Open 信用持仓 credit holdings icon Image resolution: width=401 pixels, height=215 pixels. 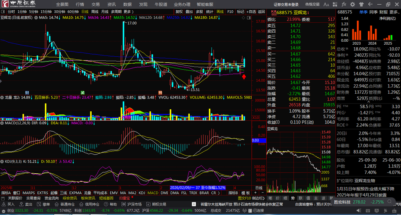point(81,204)
